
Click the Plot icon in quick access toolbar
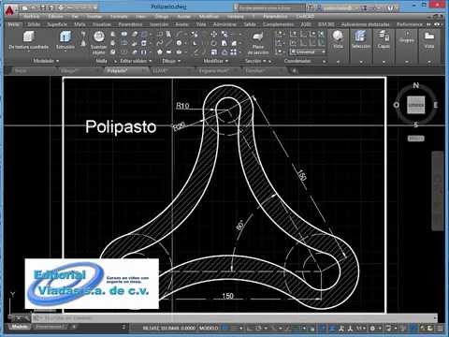coord(61,7)
